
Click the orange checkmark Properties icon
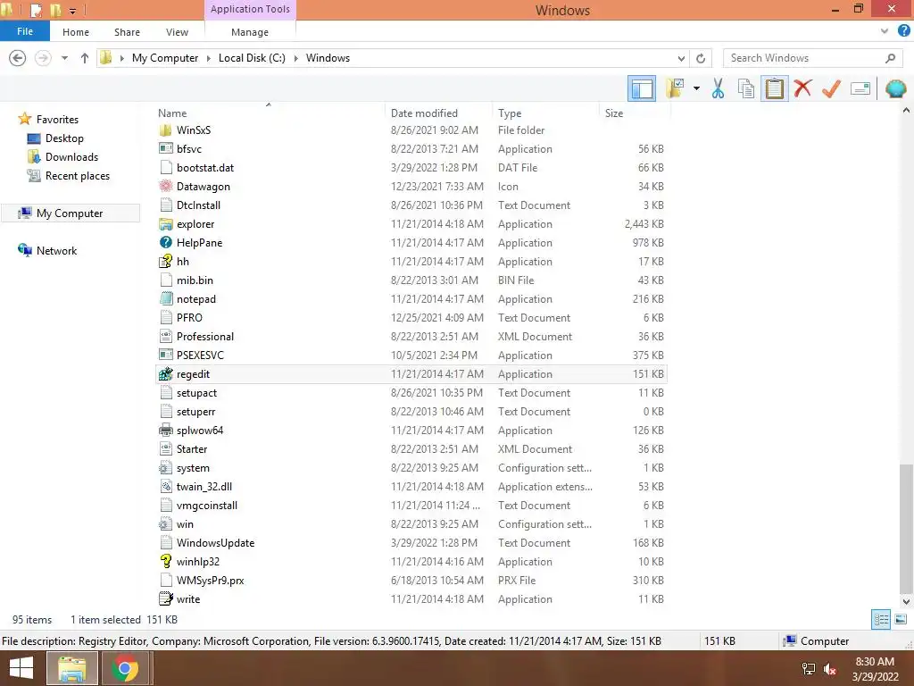(x=831, y=88)
